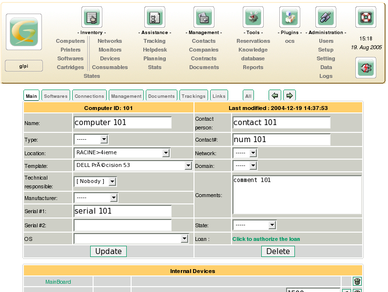This screenshot has width=388, height=292.
Task: Open Knowledge database under Tools
Action: coord(253,54)
